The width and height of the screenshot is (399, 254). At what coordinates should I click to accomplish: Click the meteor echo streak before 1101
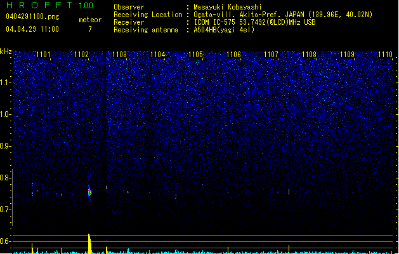32,189
